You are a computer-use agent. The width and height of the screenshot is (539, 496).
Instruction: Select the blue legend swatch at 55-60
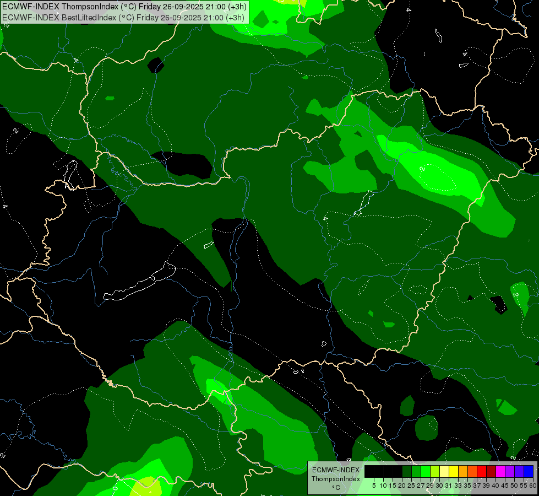click(x=529, y=471)
